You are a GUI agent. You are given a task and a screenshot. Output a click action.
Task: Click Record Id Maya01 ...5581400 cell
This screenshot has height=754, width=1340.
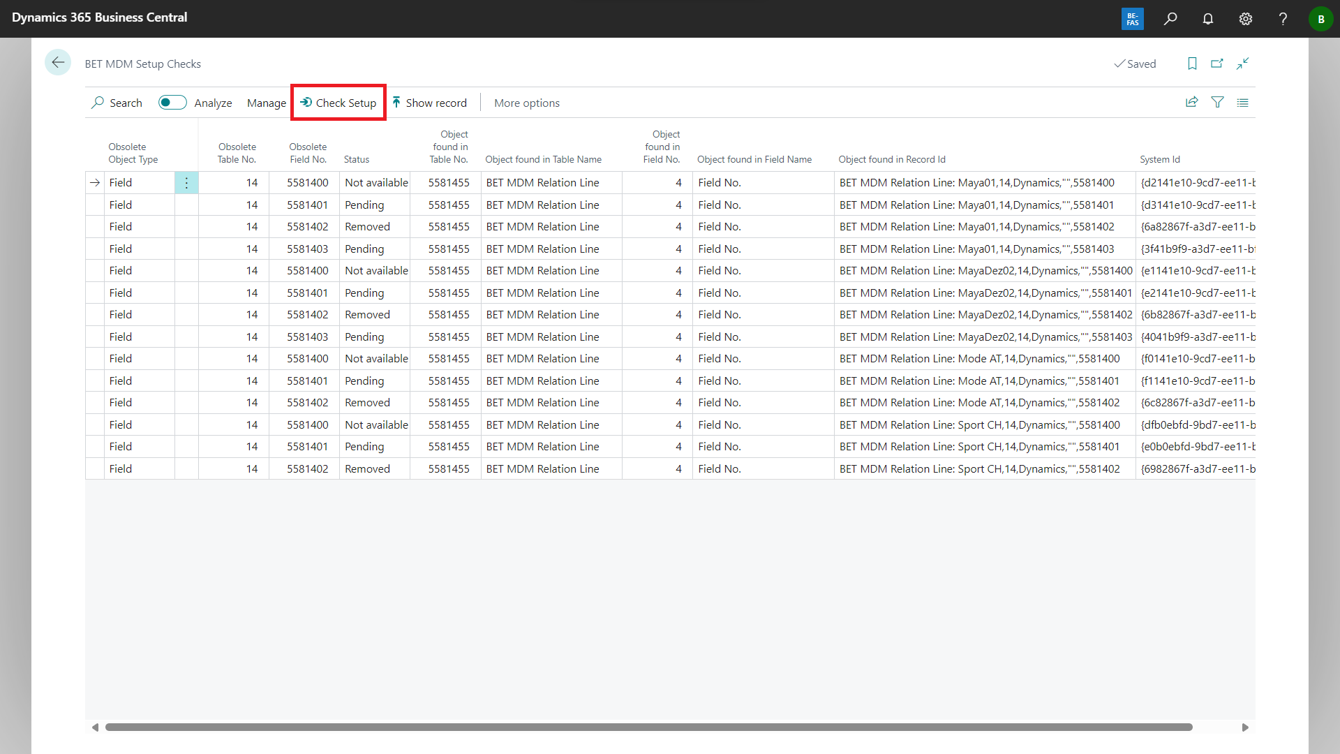(x=985, y=183)
